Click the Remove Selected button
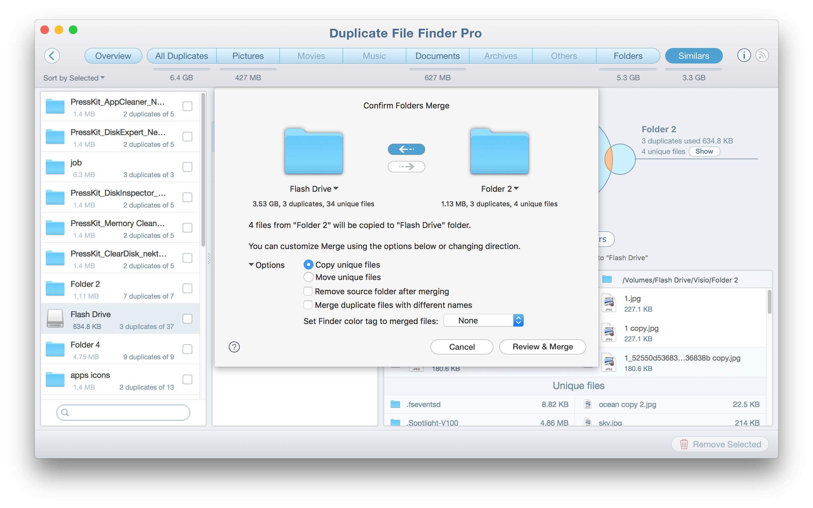The width and height of the screenshot is (813, 508). 720,444
